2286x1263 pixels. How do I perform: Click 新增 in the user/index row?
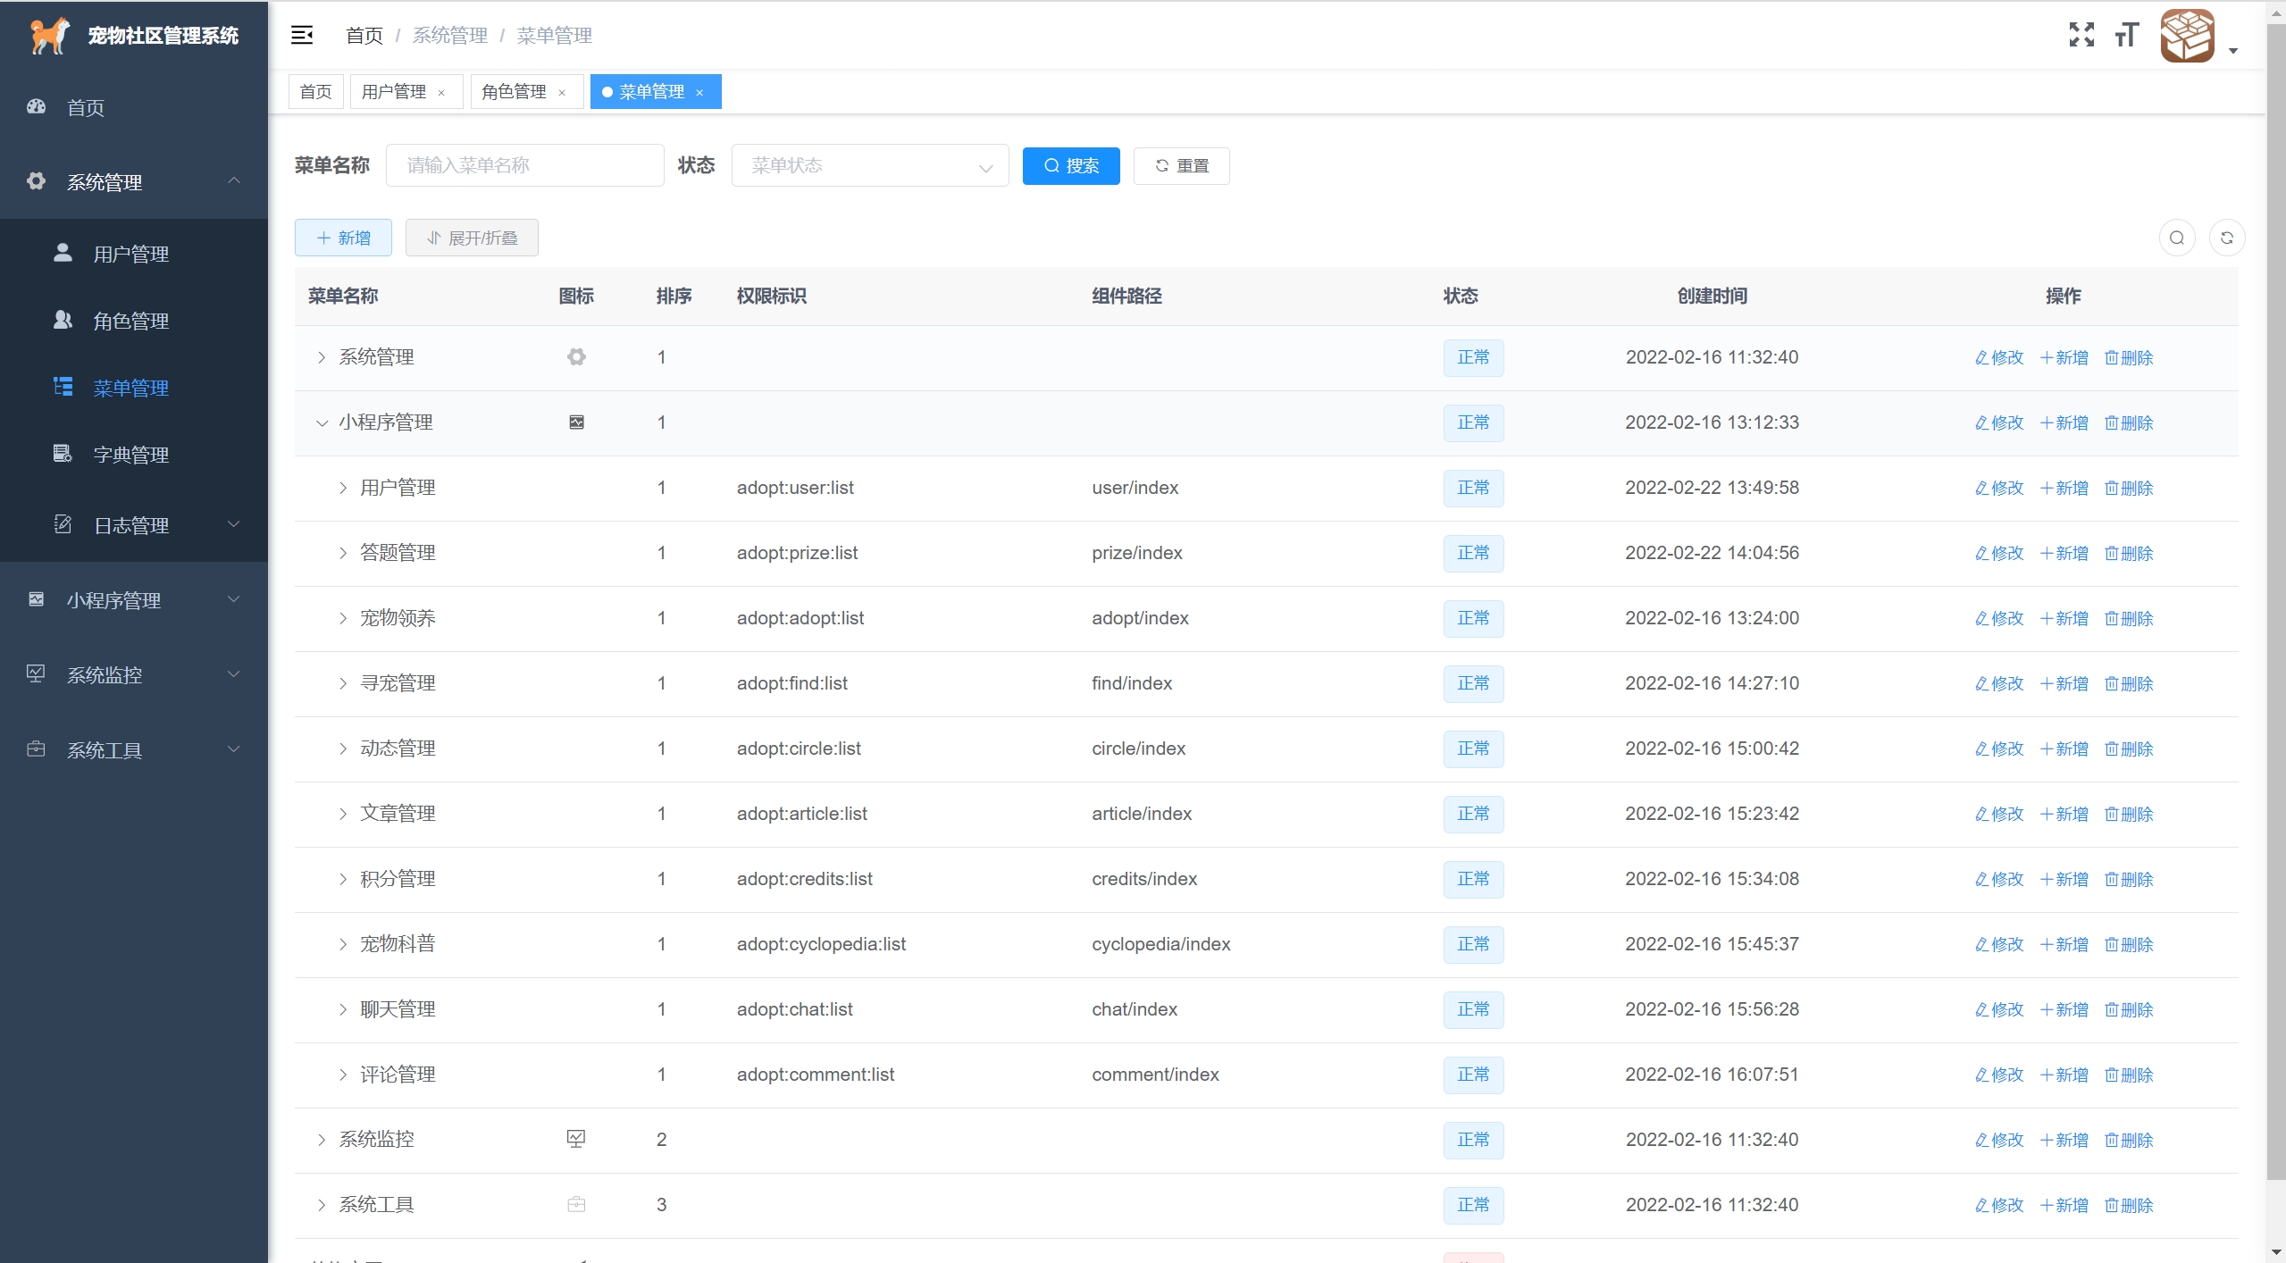[2064, 488]
